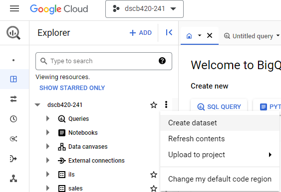Expand the Queries tree node

tap(48, 118)
